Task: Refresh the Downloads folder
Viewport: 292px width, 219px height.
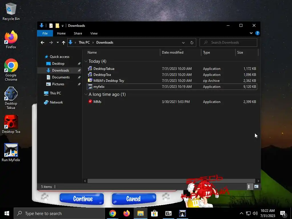Action: tap(192, 43)
